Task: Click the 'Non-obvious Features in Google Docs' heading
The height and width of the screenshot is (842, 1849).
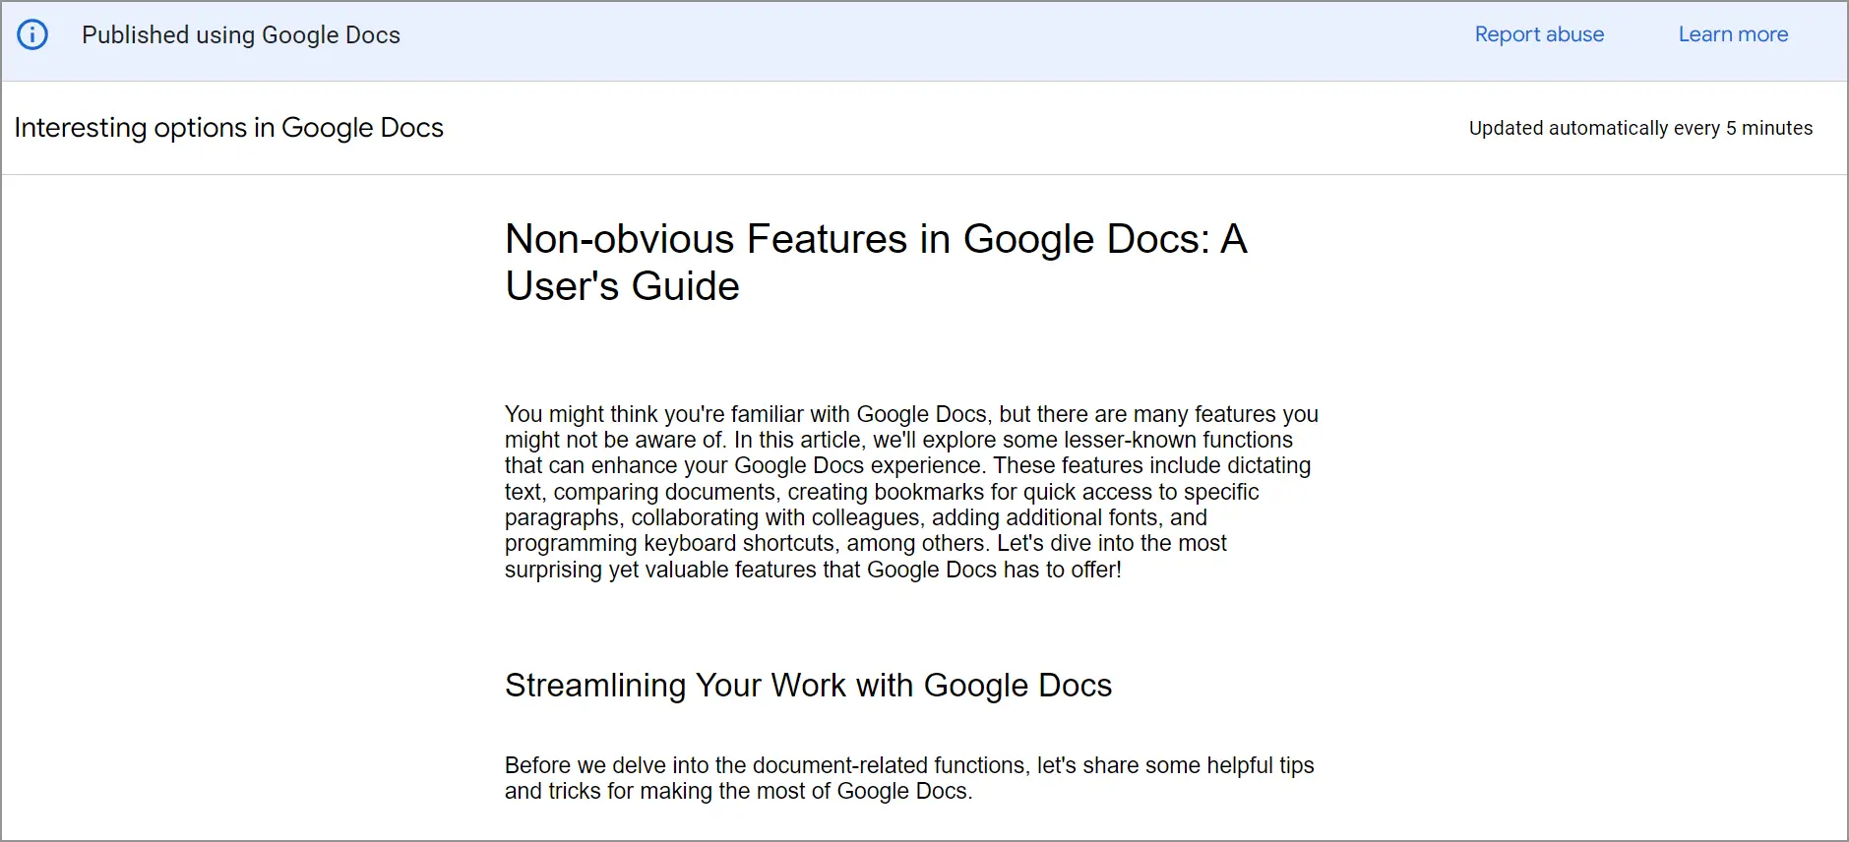Action: coord(876,263)
